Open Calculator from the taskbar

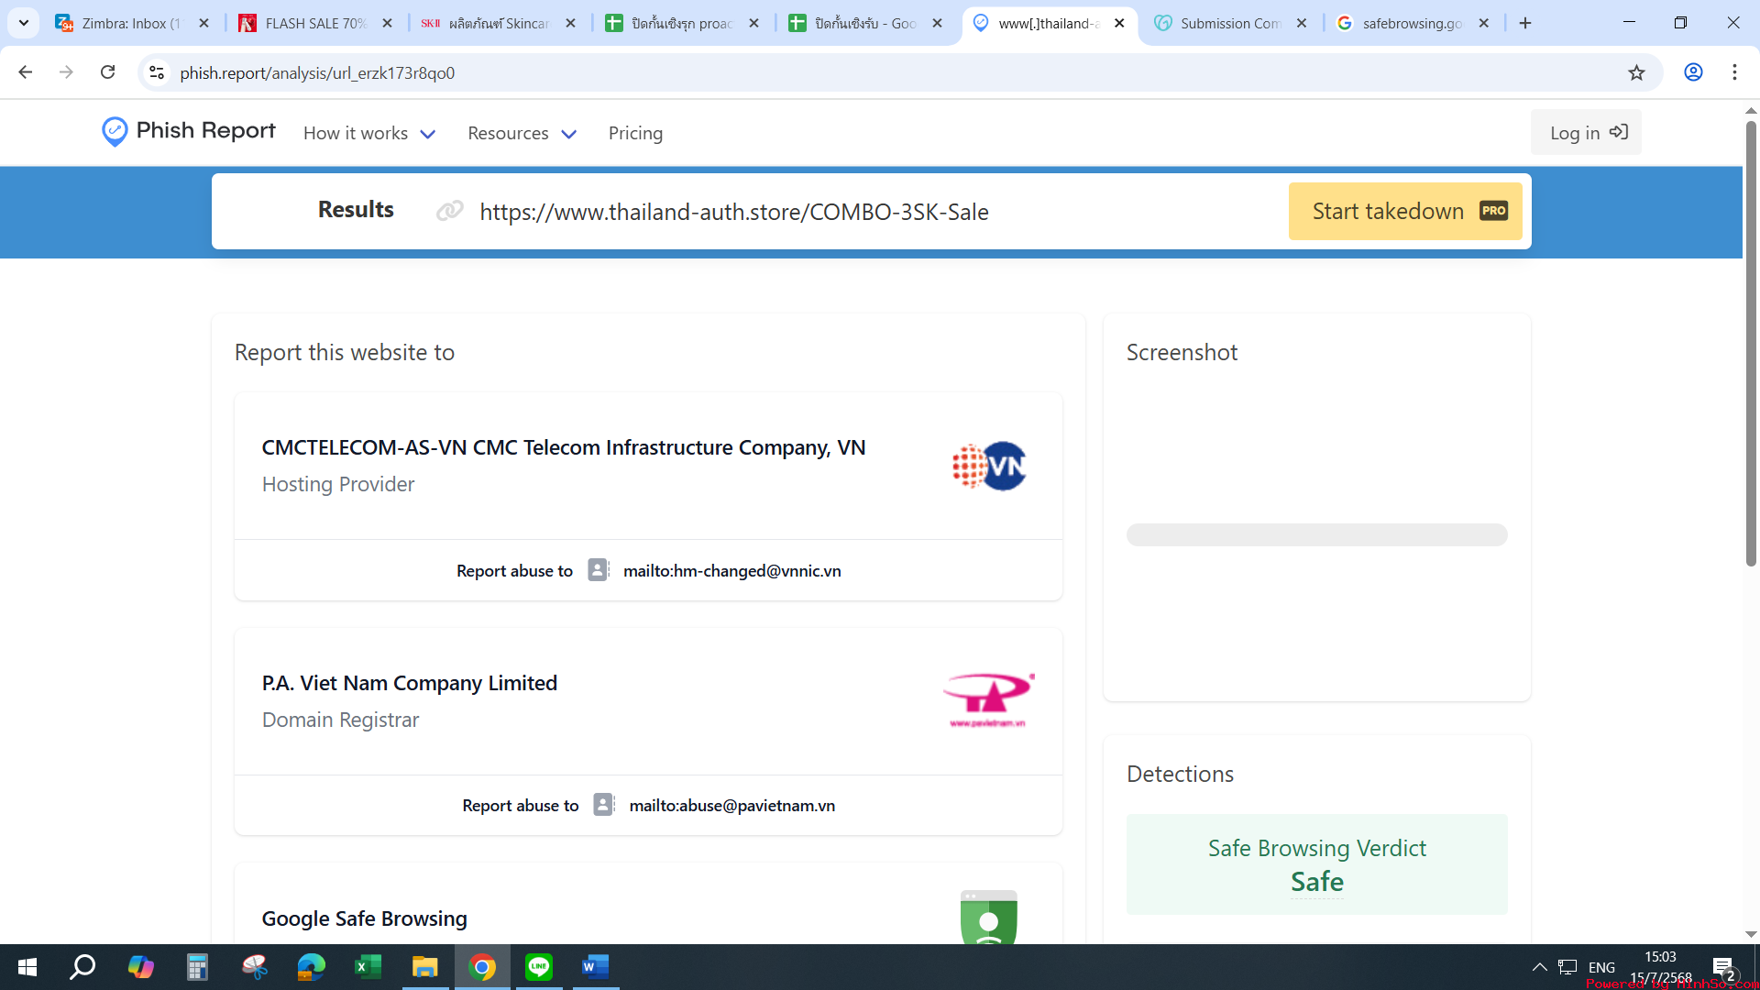[197, 967]
